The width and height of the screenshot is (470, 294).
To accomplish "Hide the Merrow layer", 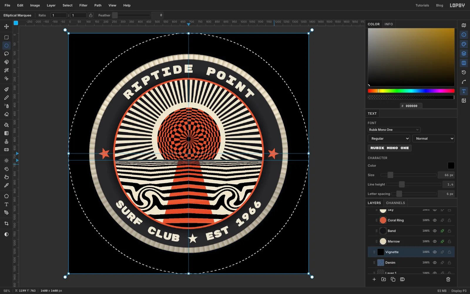I will click(x=435, y=241).
